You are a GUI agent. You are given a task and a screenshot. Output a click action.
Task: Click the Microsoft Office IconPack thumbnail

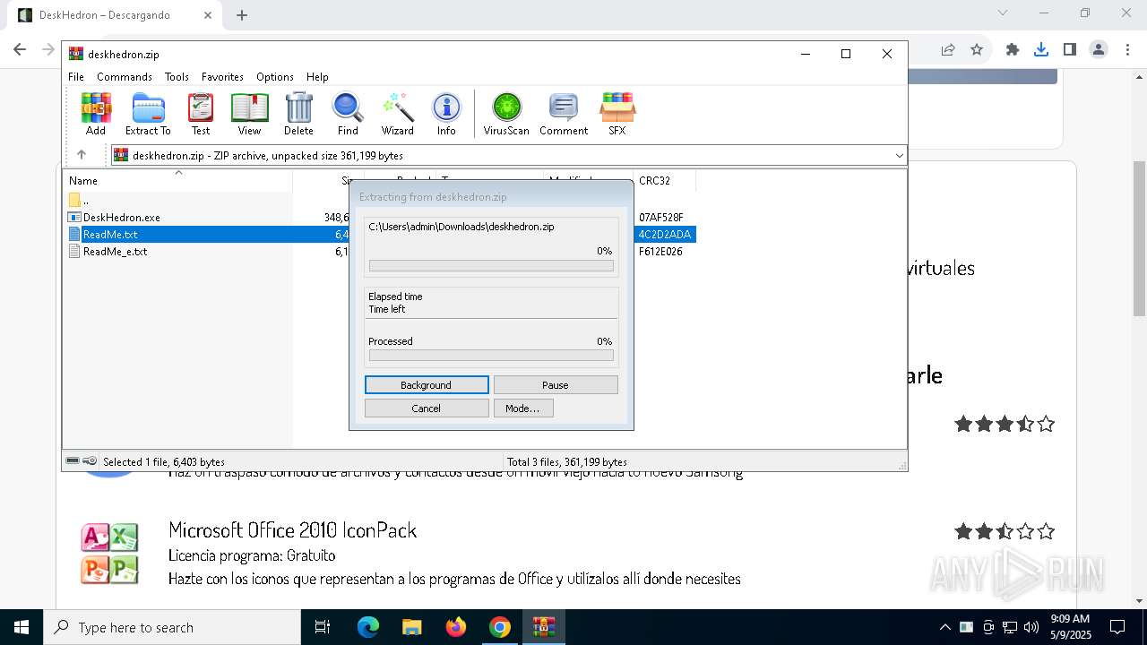109,554
